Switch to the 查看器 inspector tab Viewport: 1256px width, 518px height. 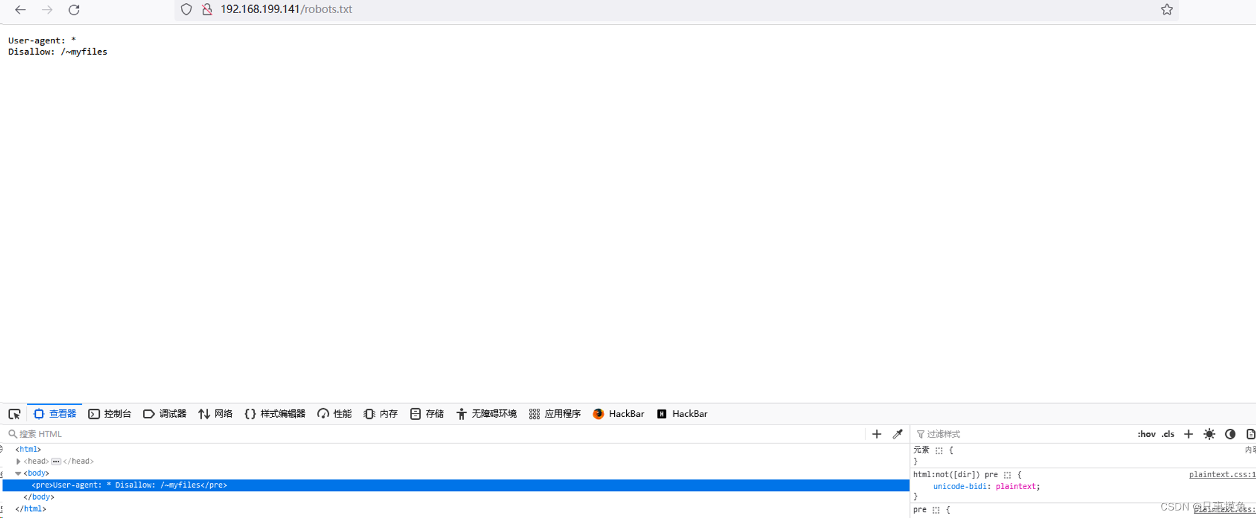(x=55, y=414)
